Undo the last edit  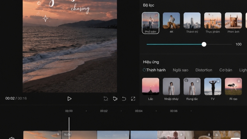point(124,99)
